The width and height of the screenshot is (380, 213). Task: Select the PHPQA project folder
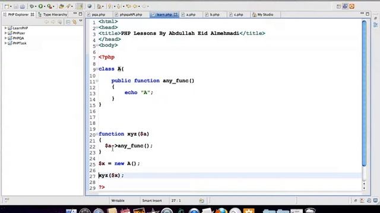point(16,38)
